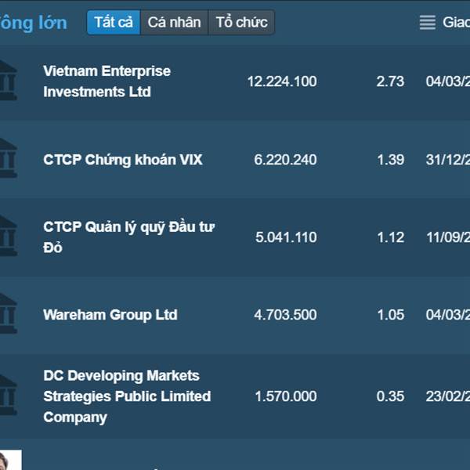Open DC Developing Markets Strategies Public Limited Company
The image size is (470, 470).
pyautogui.click(x=127, y=396)
